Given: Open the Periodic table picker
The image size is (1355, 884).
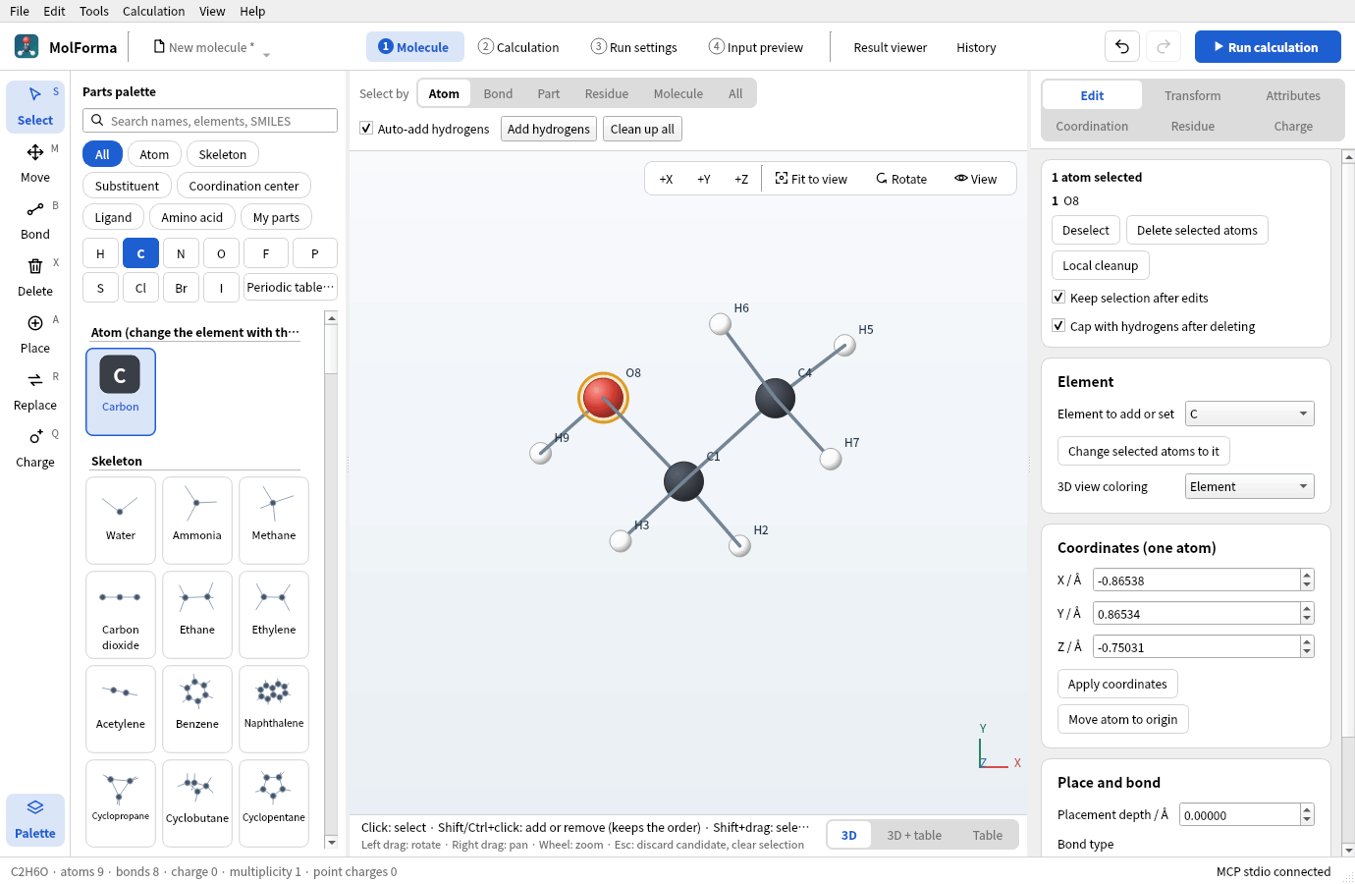Looking at the screenshot, I should tap(291, 288).
